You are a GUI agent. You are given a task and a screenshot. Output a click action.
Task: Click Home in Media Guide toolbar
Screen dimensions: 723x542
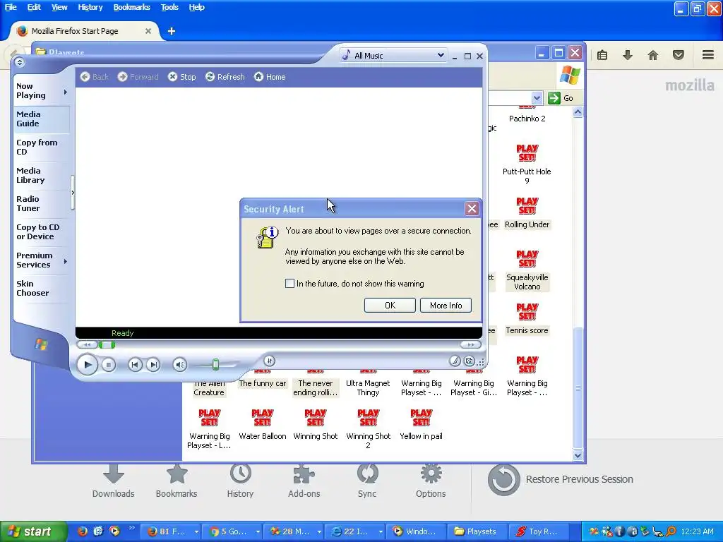[270, 77]
